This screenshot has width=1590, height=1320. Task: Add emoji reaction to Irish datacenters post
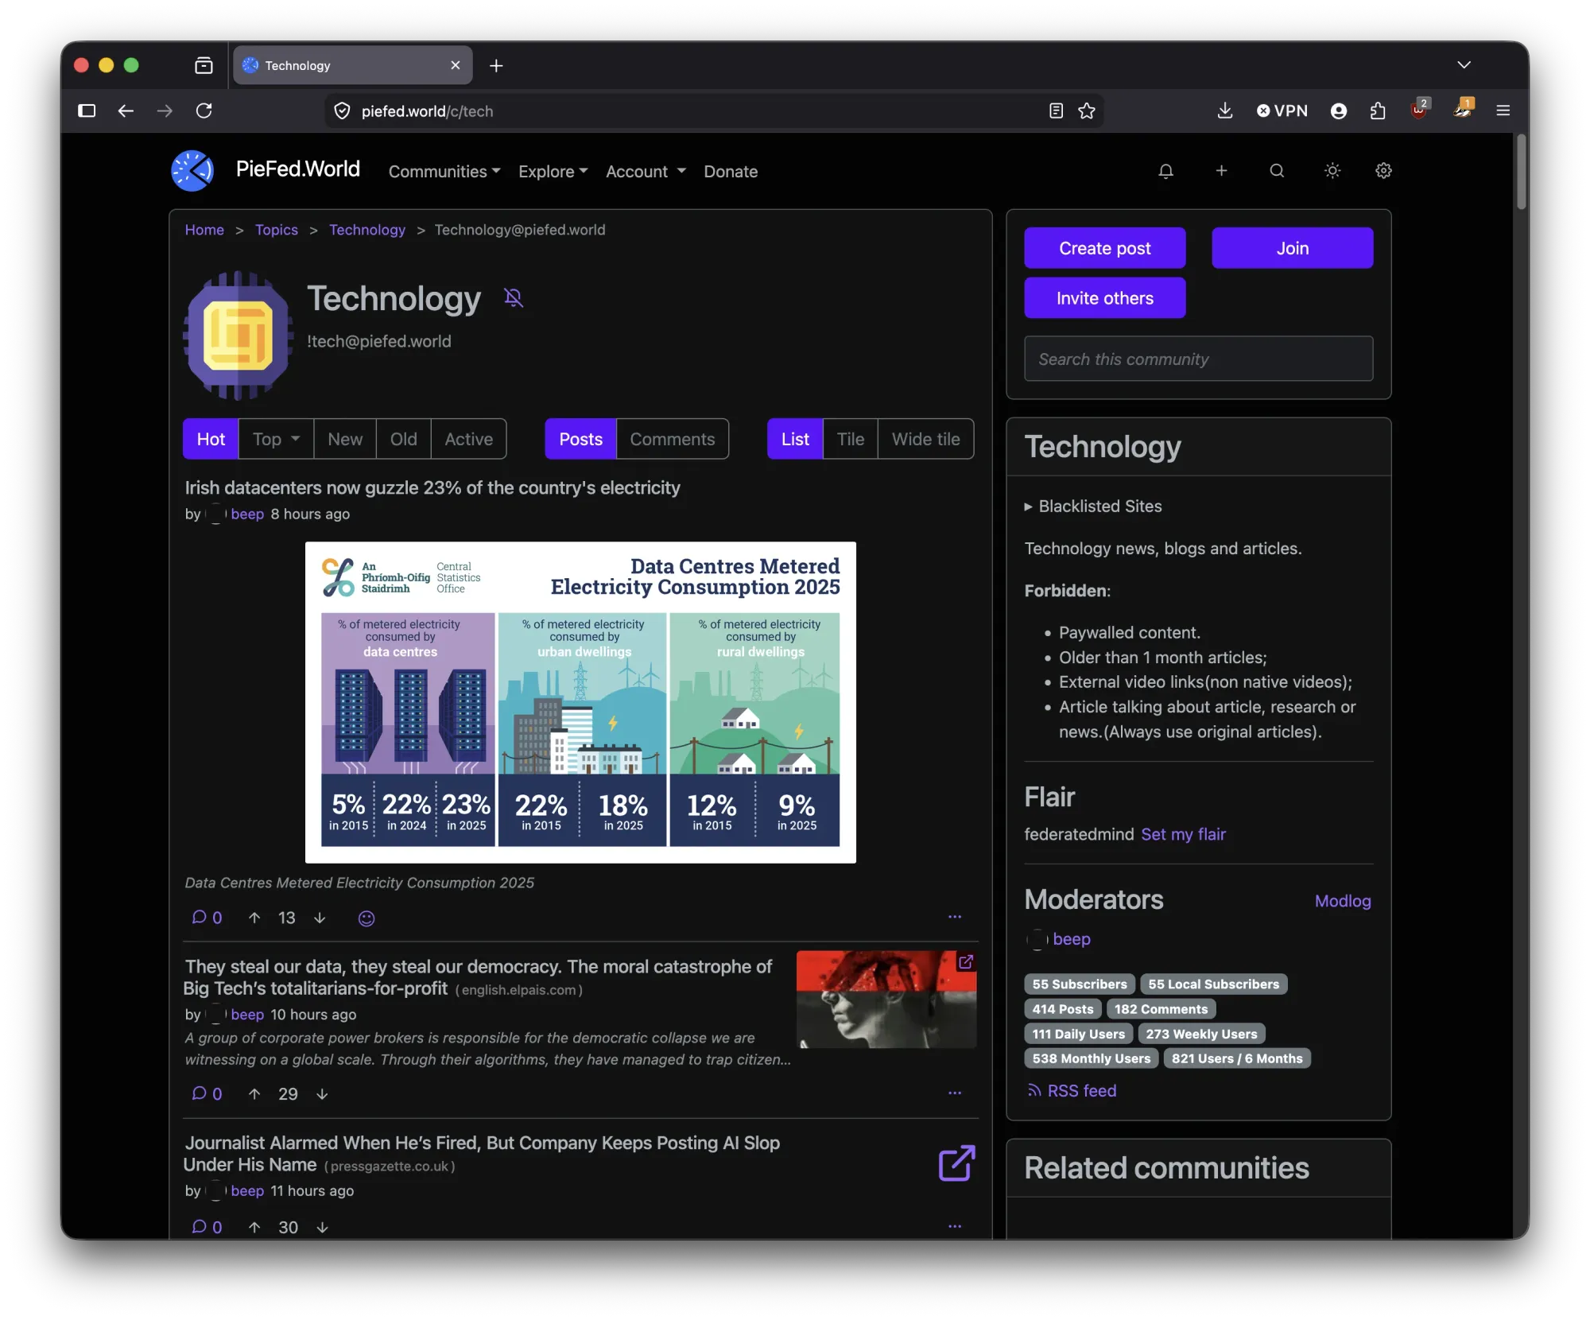click(x=366, y=918)
